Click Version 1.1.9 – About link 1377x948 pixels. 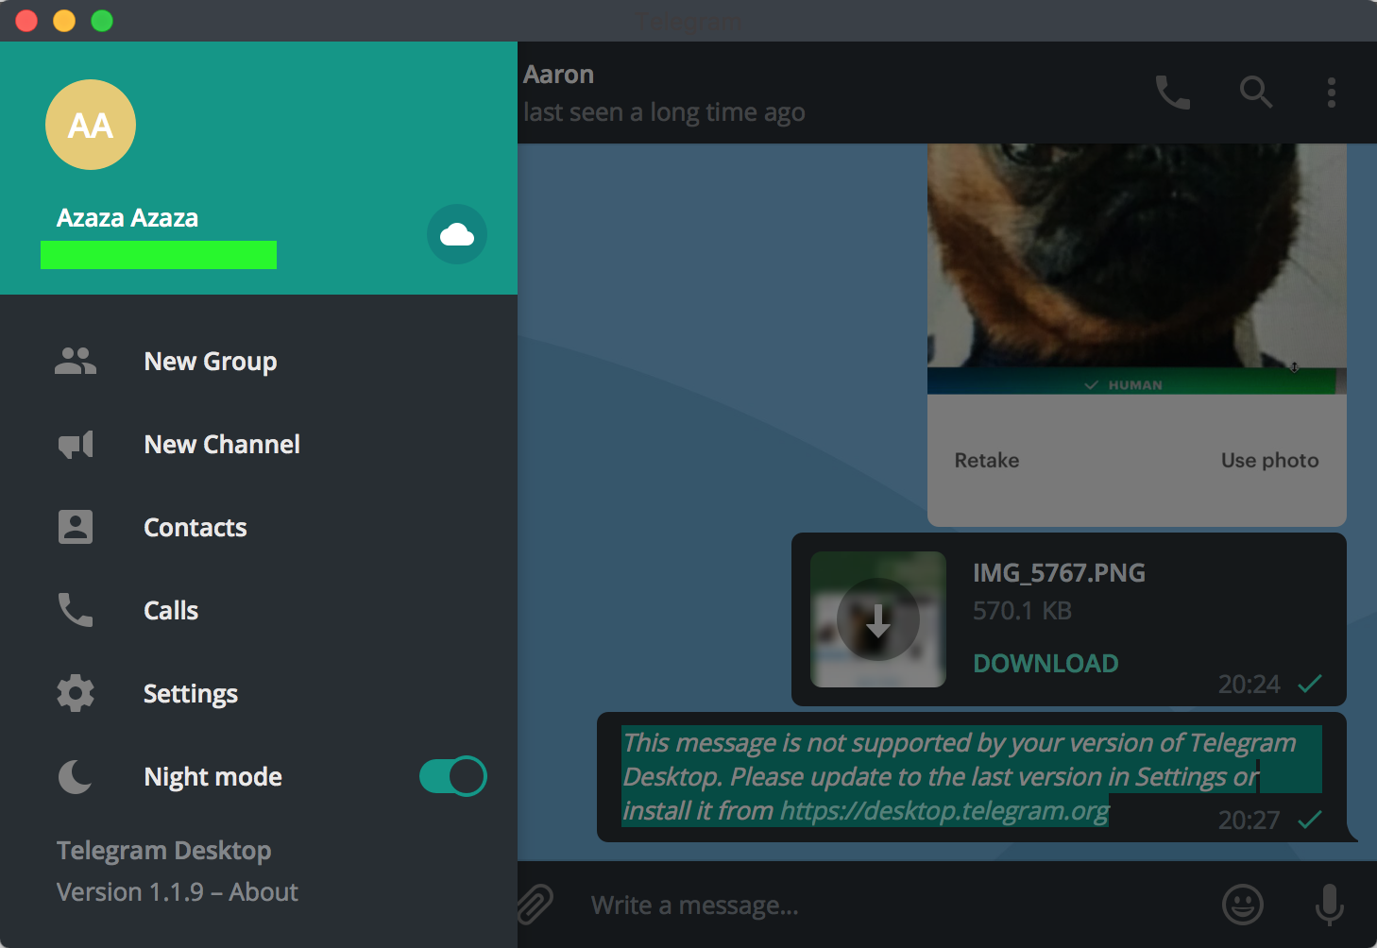[x=178, y=891]
